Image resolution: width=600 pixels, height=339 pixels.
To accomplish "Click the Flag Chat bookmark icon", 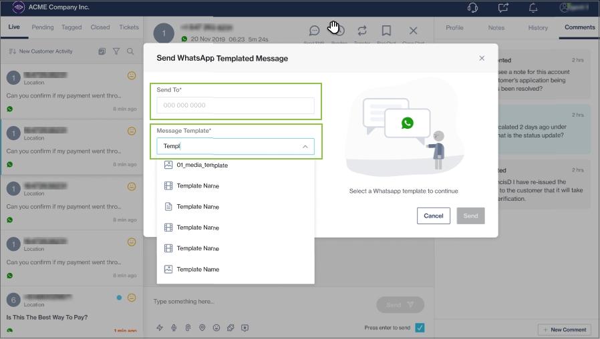I will point(386,31).
